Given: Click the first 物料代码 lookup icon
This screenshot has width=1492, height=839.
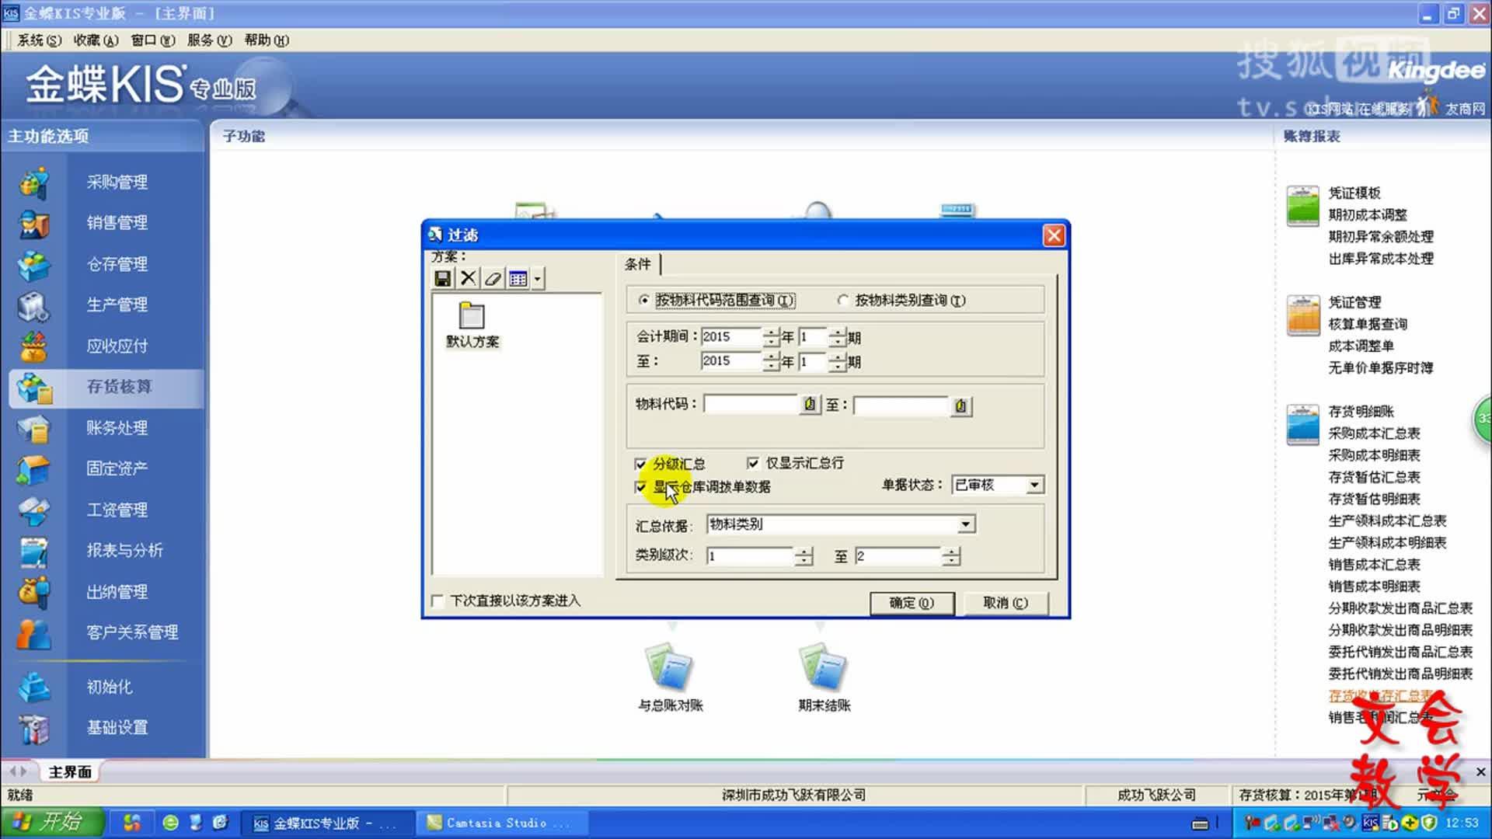Looking at the screenshot, I should pyautogui.click(x=810, y=405).
